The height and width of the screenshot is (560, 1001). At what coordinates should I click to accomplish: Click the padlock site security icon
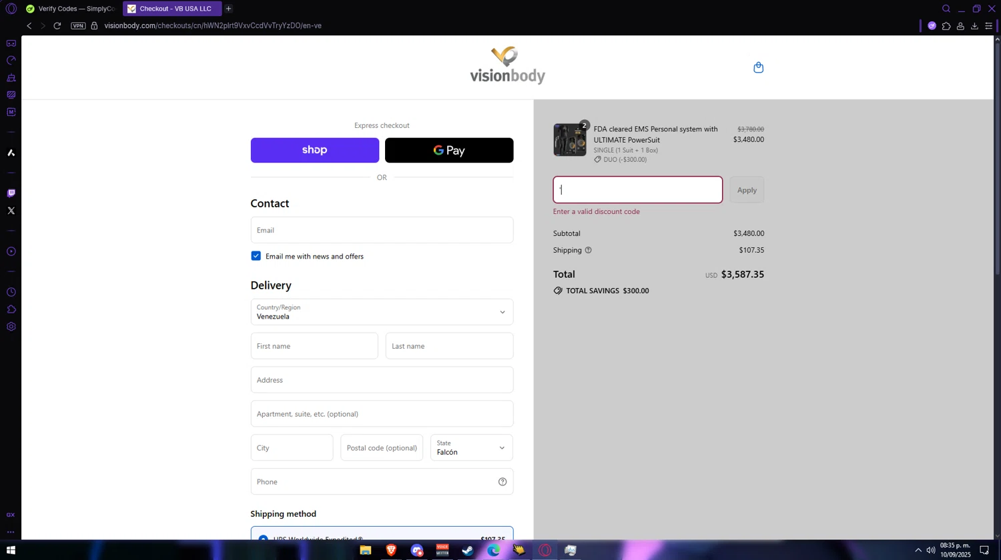tap(94, 26)
